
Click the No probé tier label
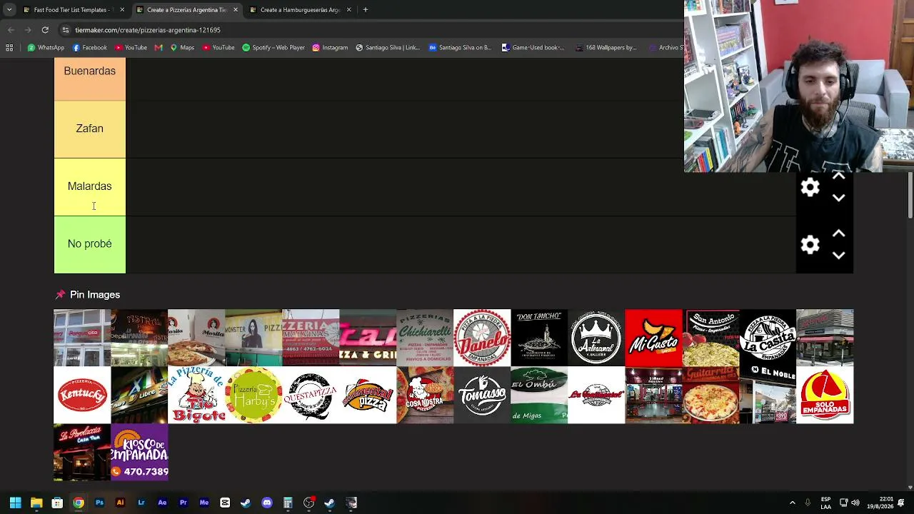(89, 244)
